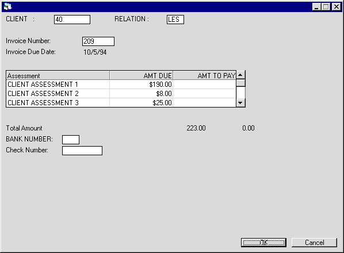This screenshot has width=344, height=253.
Task: Click the BANK NUMBER input box
Action: pos(71,140)
